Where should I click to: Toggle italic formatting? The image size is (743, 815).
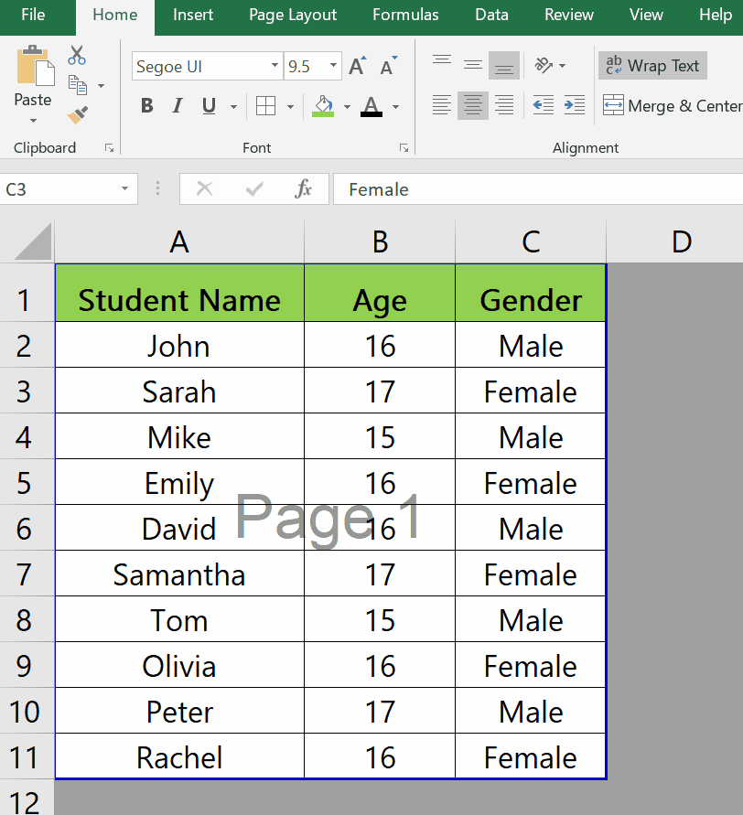177,106
